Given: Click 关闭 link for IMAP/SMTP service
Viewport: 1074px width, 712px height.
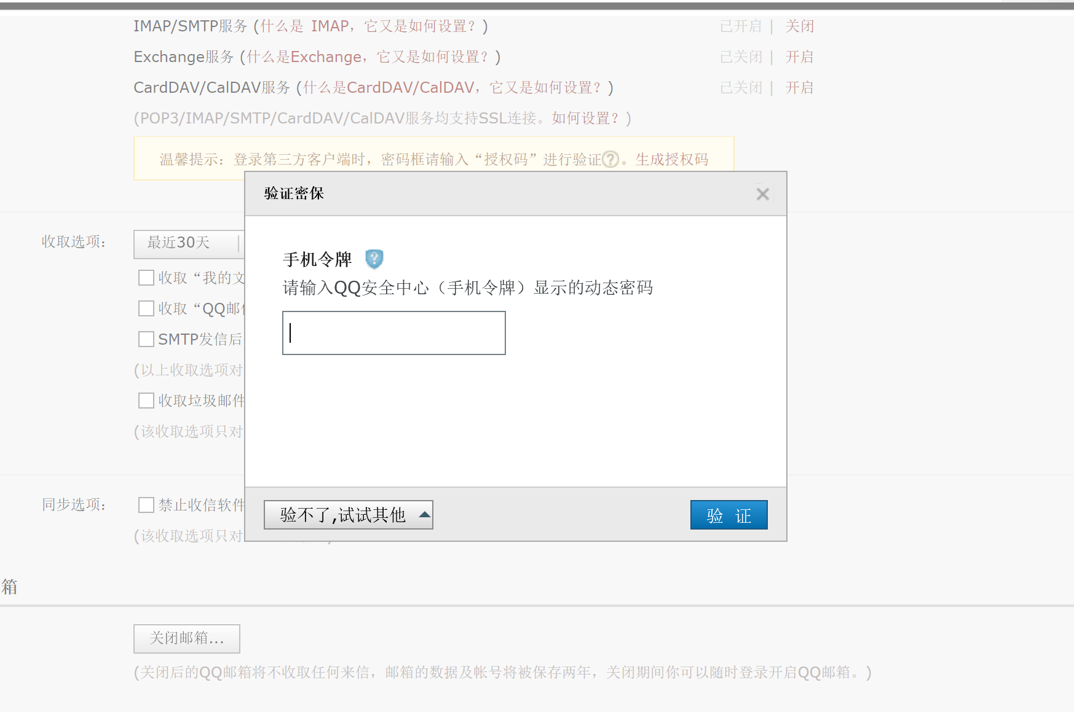Looking at the screenshot, I should 800,26.
